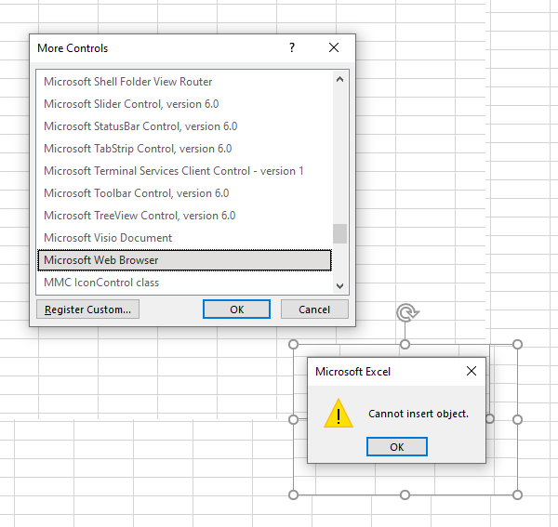
Task: Select Microsoft Shell Folder View Router
Action: coord(127,82)
